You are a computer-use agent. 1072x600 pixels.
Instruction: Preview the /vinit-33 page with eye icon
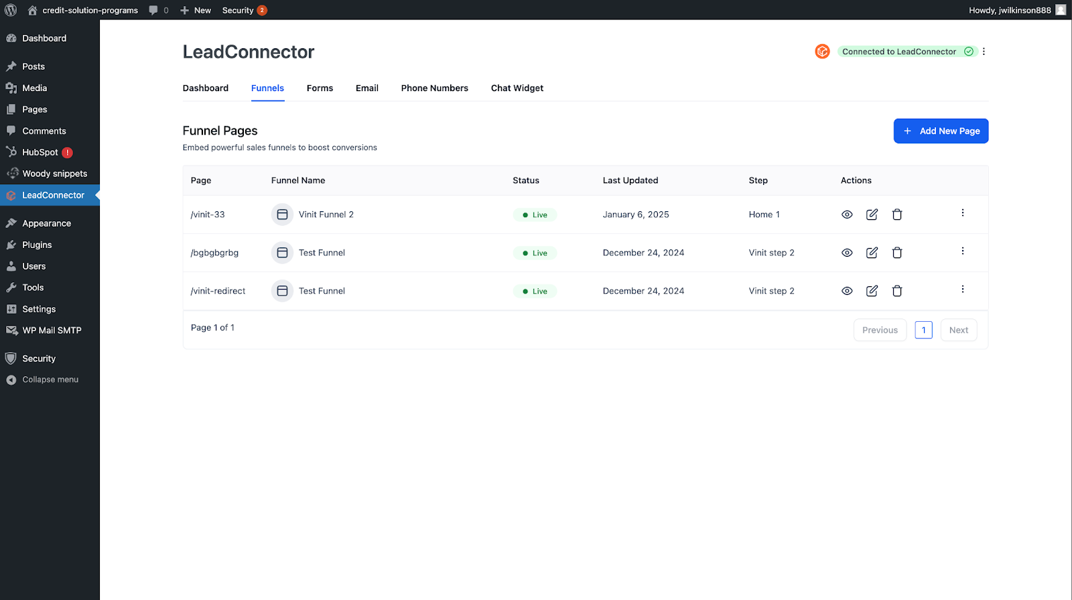click(x=847, y=215)
